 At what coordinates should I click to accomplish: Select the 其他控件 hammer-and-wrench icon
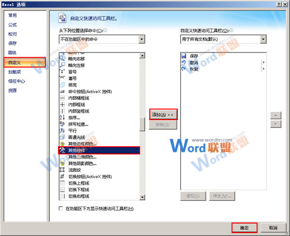62,150
